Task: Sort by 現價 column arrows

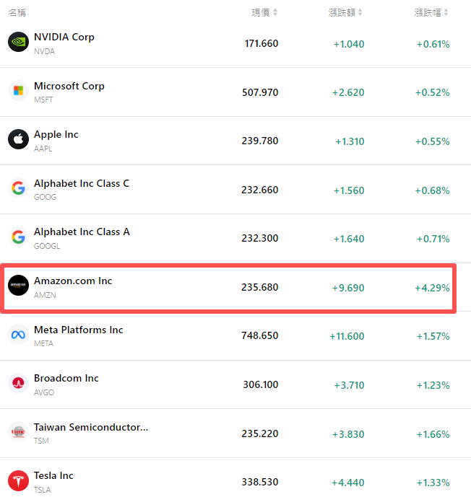Action: click(x=275, y=12)
